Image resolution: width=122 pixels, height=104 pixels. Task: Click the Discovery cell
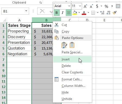pyautogui.click(x=19, y=37)
